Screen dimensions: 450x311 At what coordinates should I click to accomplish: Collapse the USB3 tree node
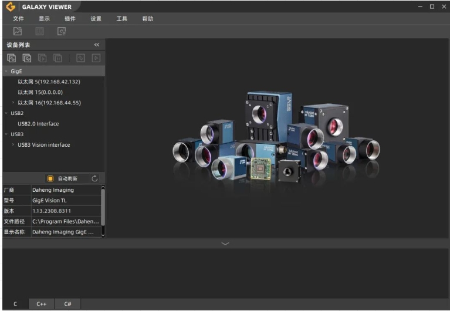[6, 134]
